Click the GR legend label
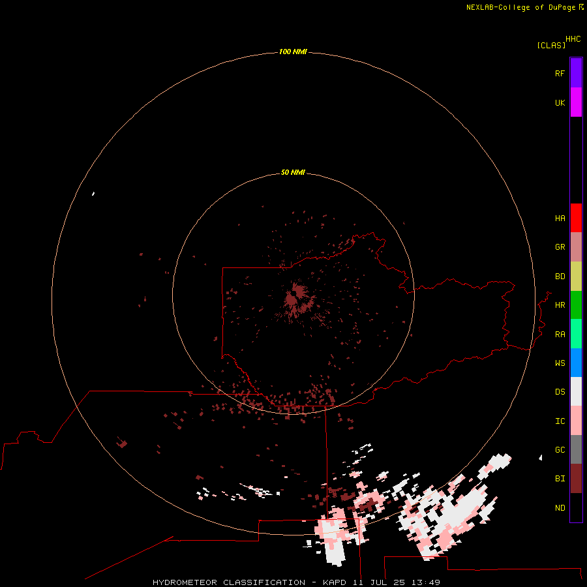Screen dimensions: 587x587 [560, 247]
